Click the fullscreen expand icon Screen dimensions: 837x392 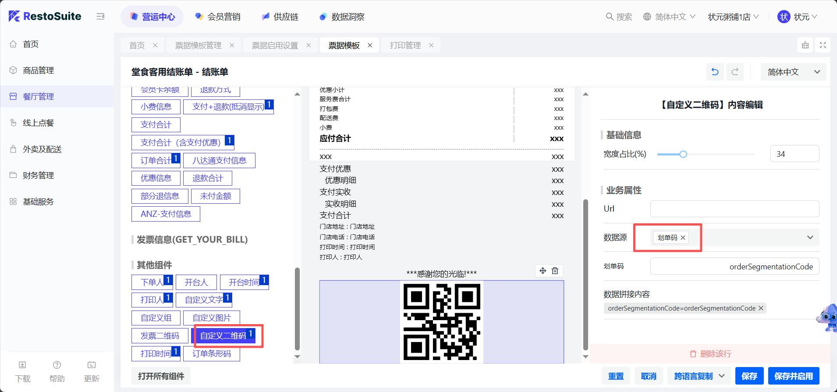(x=823, y=45)
